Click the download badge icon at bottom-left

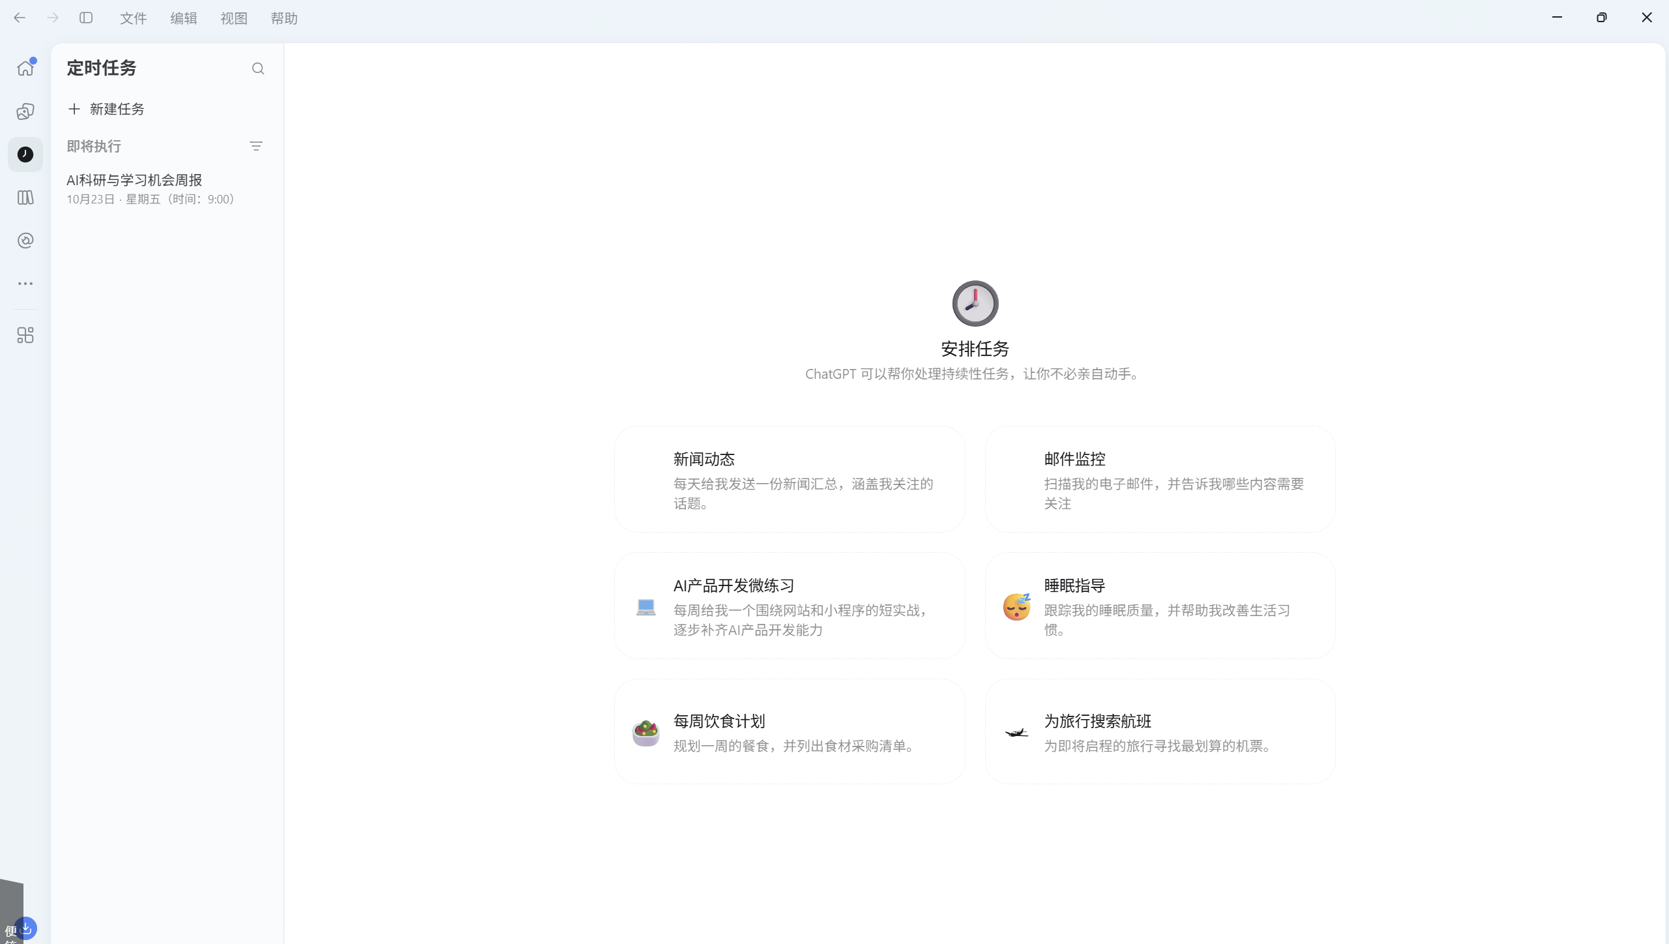point(26,928)
